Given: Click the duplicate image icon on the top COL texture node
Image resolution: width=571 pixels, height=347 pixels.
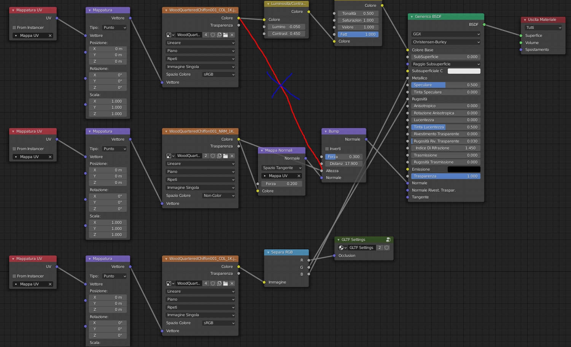Looking at the screenshot, I should (219, 35).
